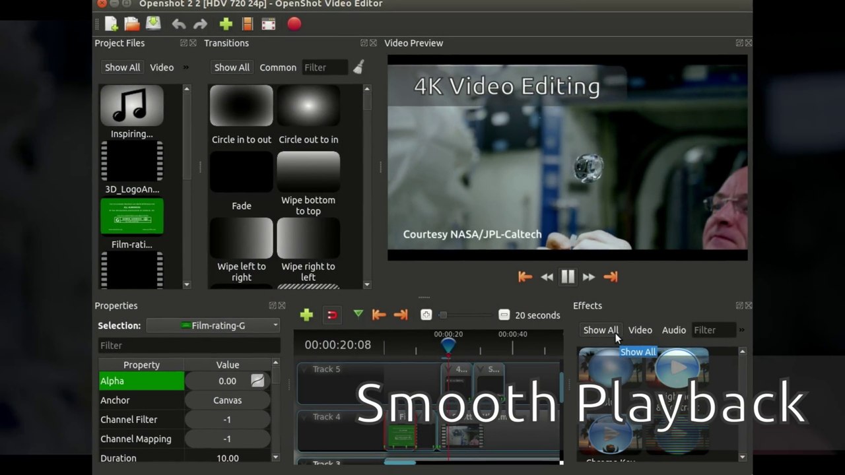
Task: Collapse the Track 4 header arrow
Action: [304, 417]
